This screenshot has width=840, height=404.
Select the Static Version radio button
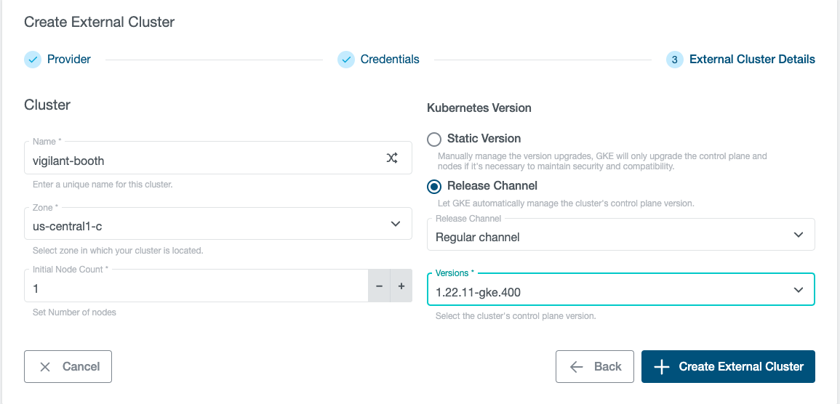[x=434, y=139]
